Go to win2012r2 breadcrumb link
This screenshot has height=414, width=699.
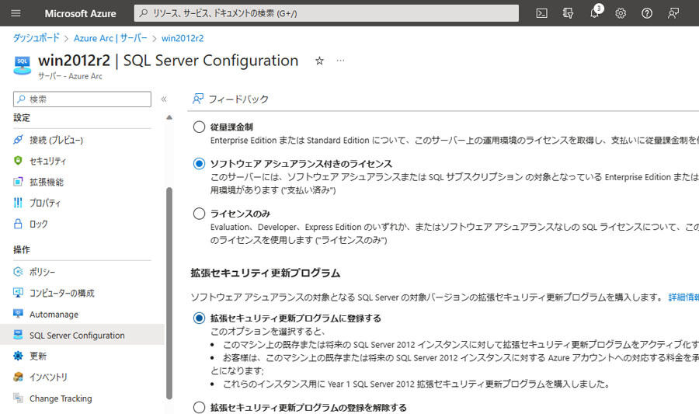pos(183,38)
